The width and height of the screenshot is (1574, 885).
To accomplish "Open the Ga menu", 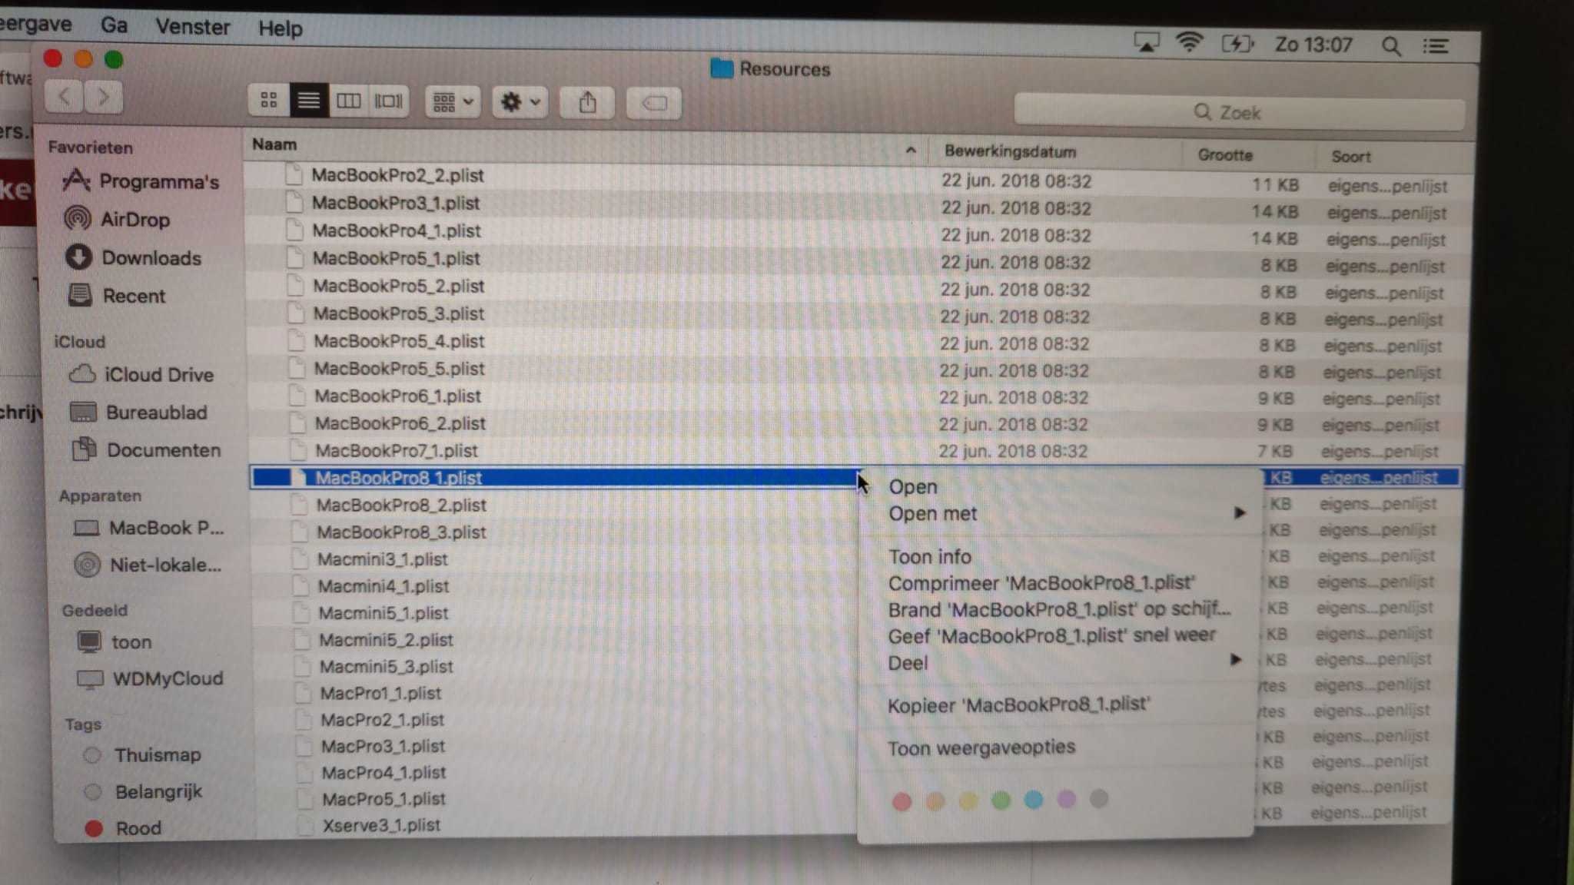I will [x=114, y=25].
